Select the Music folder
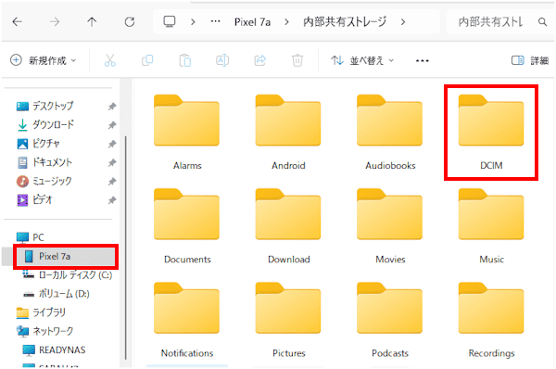Screen dimensions: 556x369 (491, 227)
